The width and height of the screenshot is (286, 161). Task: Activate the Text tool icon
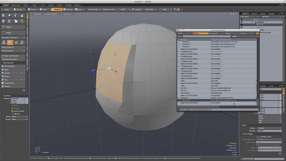pos(22,21)
